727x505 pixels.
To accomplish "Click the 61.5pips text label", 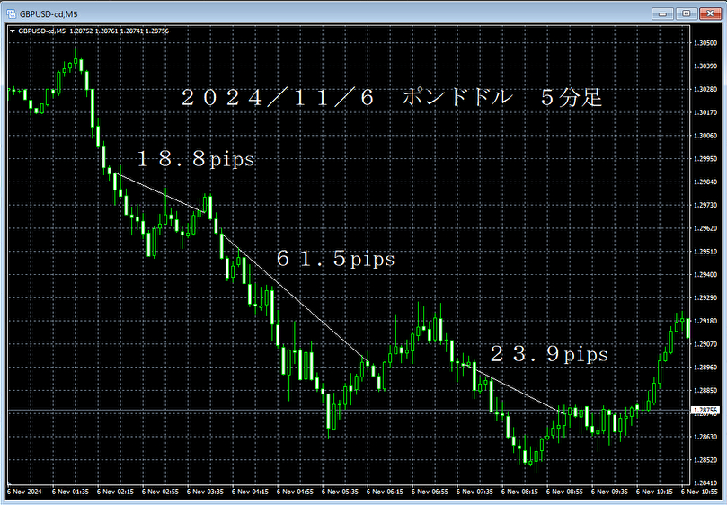I will pos(336,258).
